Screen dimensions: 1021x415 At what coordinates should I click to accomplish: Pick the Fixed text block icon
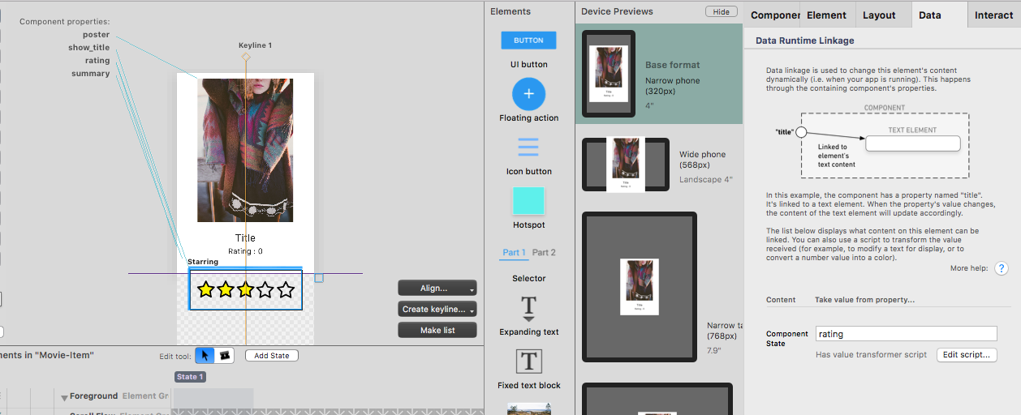[x=528, y=362]
